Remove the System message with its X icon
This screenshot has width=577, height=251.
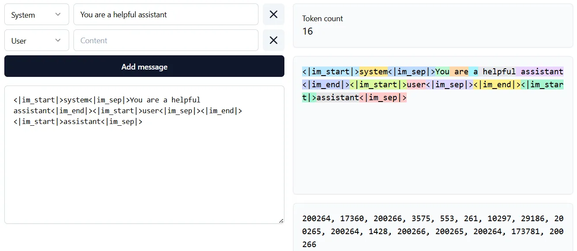273,15
